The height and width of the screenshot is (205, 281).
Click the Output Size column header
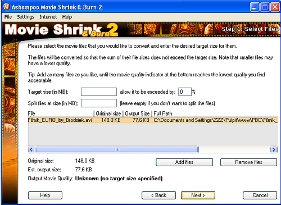[x=137, y=113]
